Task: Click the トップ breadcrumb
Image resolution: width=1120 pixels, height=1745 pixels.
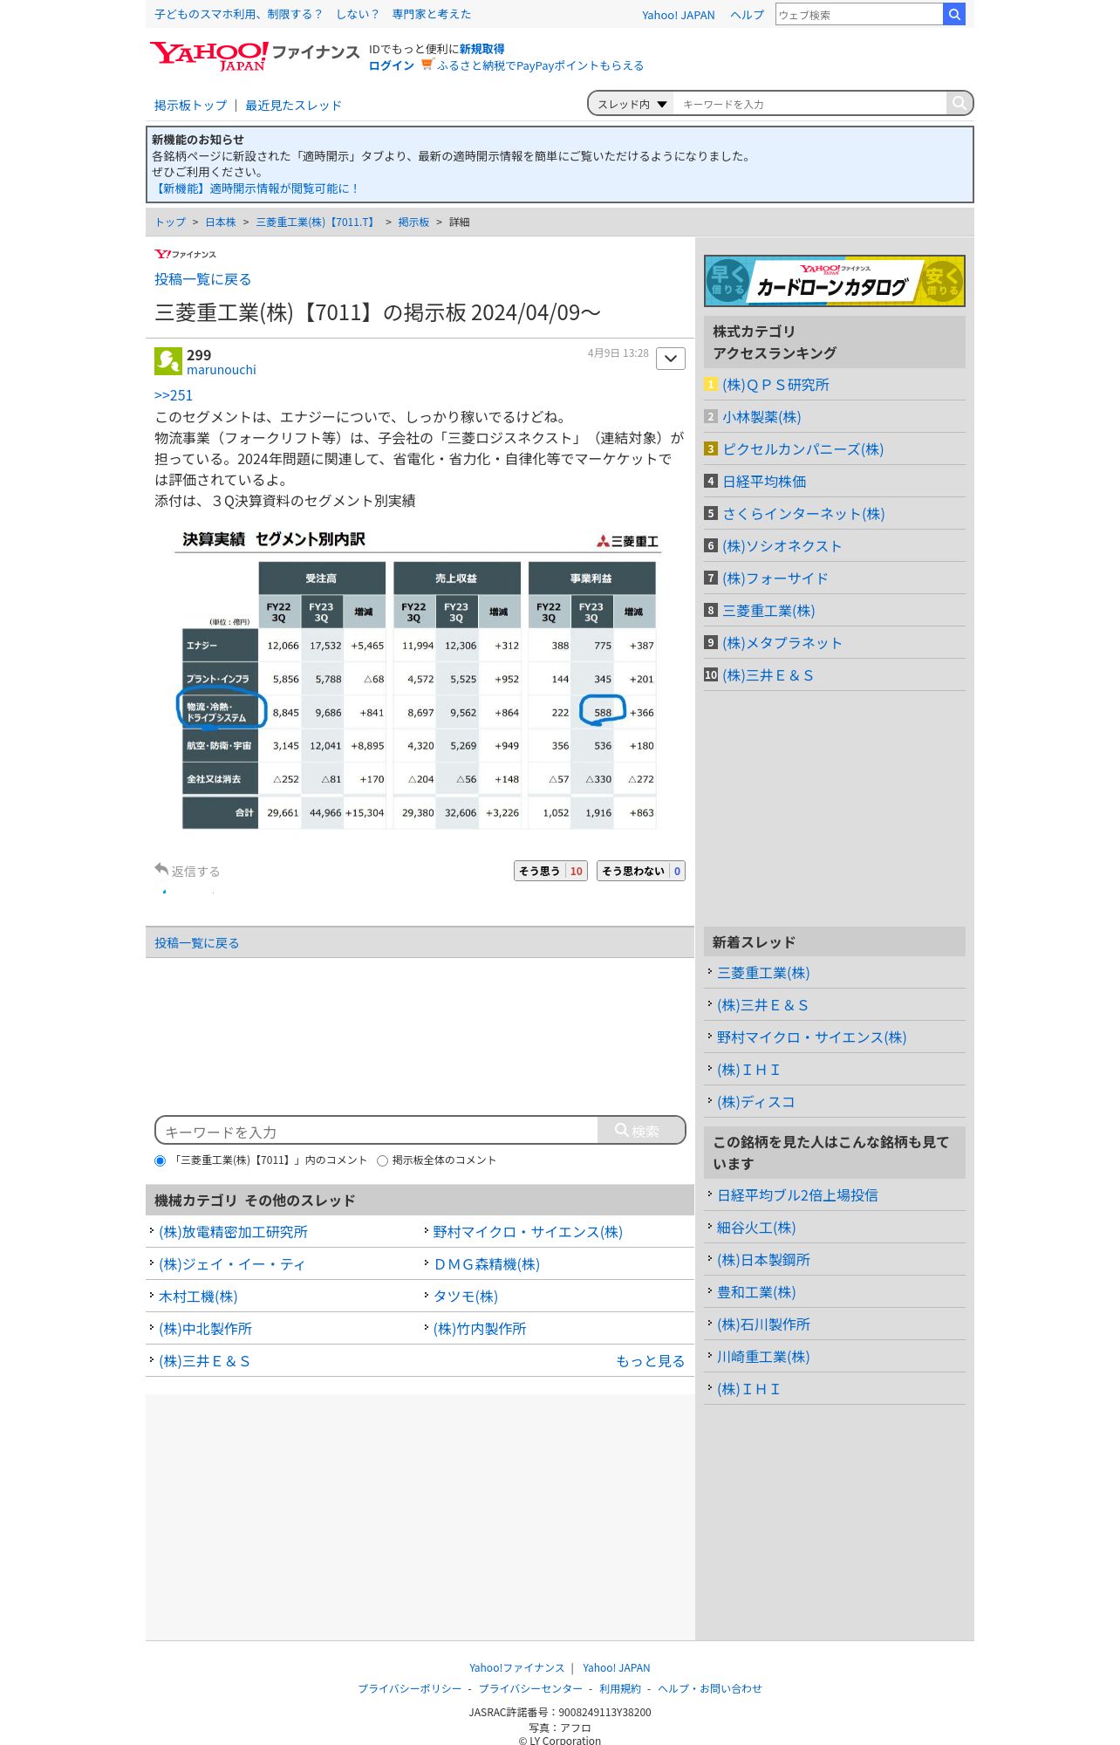Action: (170, 222)
